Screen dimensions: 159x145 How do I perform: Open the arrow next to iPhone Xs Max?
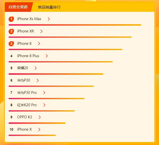[49, 19]
